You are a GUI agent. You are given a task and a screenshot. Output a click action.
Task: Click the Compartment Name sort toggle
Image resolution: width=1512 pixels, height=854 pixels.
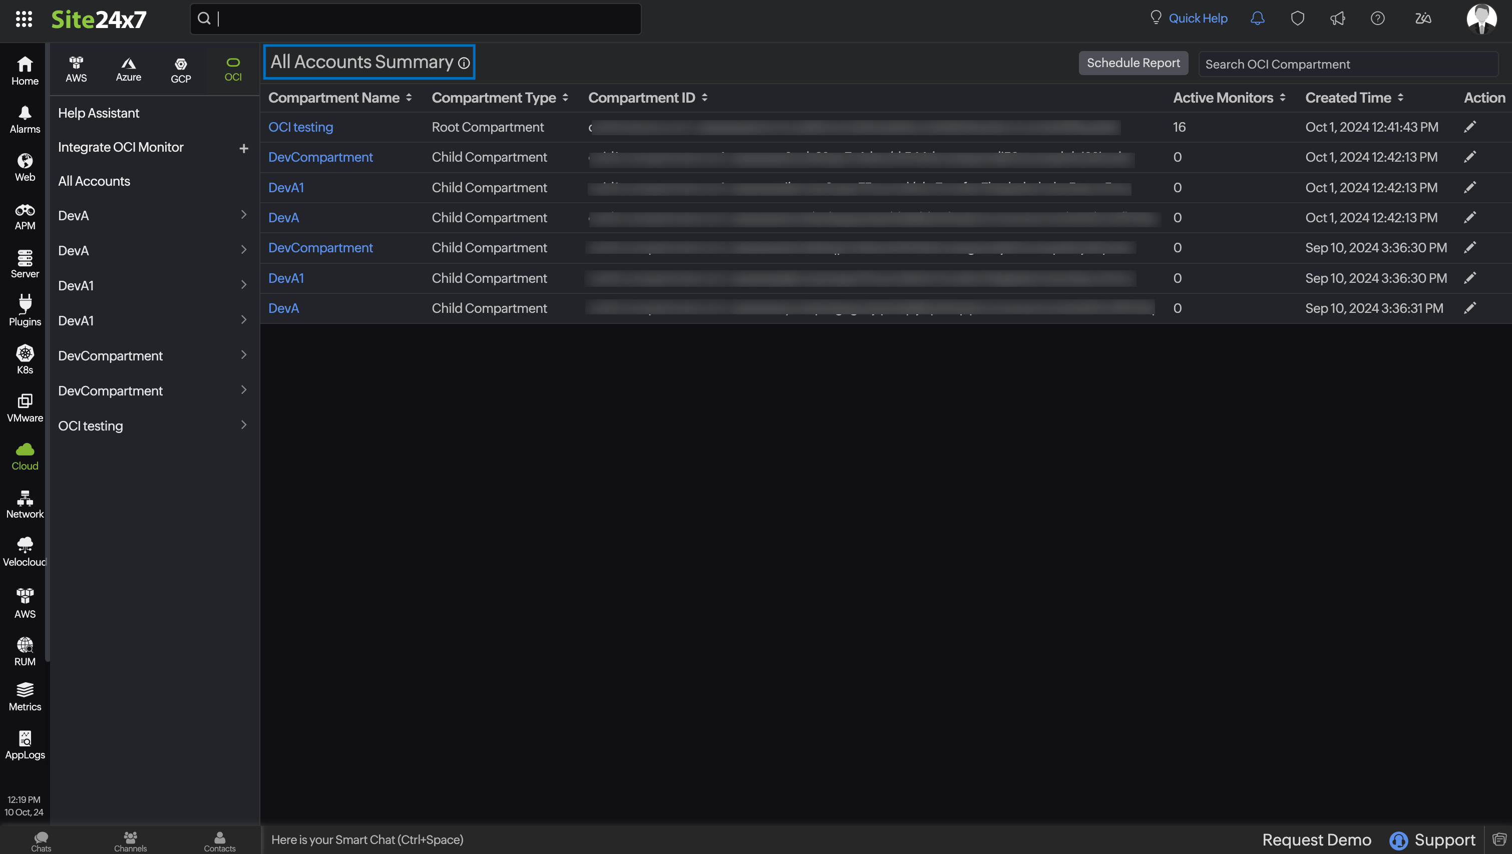click(407, 98)
